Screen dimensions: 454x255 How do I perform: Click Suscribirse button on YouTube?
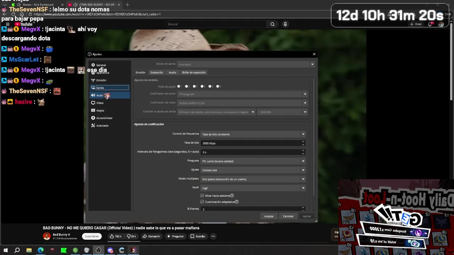[x=92, y=236]
